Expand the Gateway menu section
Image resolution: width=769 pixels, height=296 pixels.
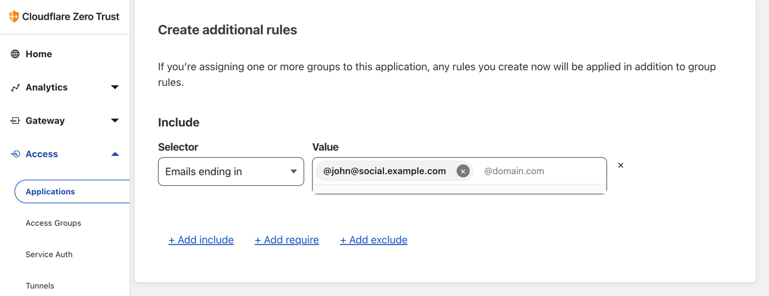[x=115, y=121]
